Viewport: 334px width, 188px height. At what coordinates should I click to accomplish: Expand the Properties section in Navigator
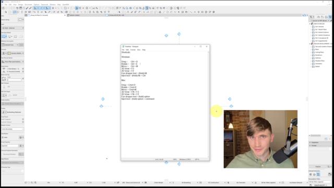pyautogui.click(x=310, y=143)
